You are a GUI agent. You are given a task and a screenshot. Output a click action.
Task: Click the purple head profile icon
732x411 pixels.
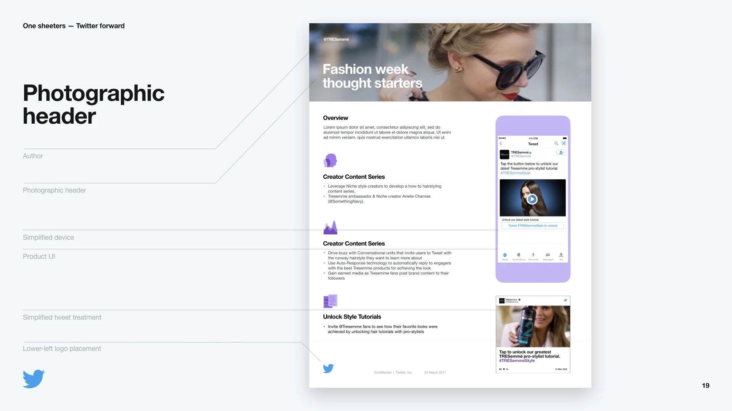(330, 160)
